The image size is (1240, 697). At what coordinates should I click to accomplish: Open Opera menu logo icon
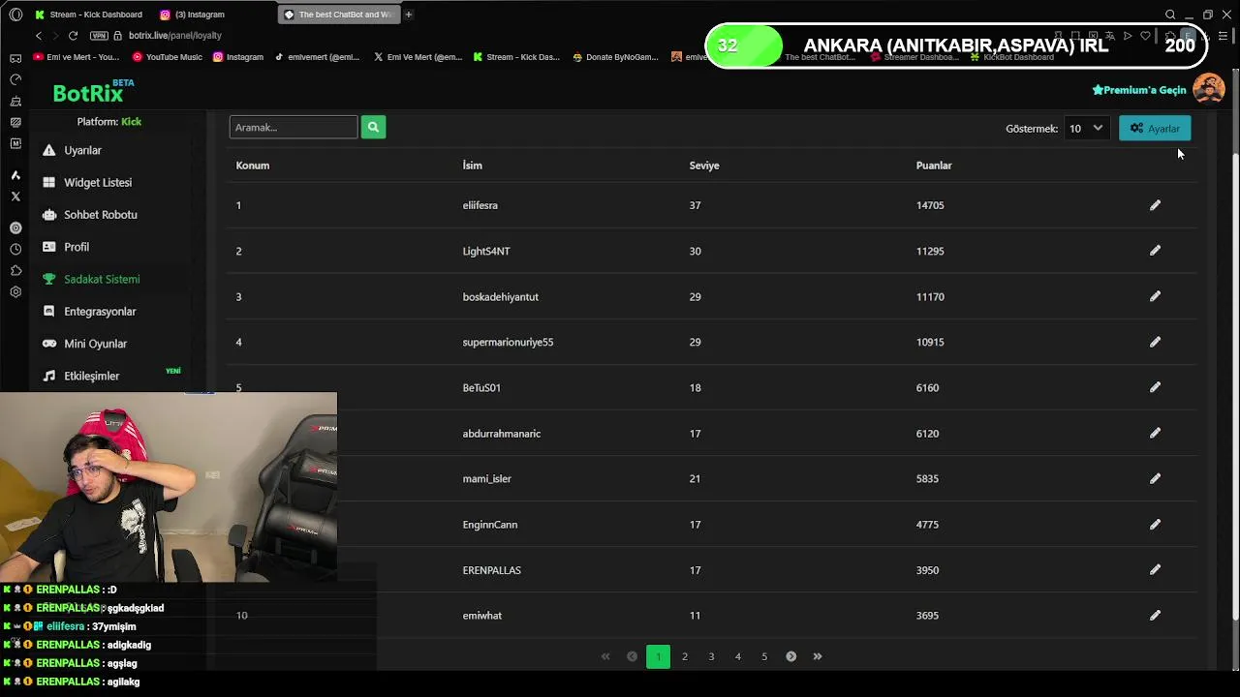[15, 15]
